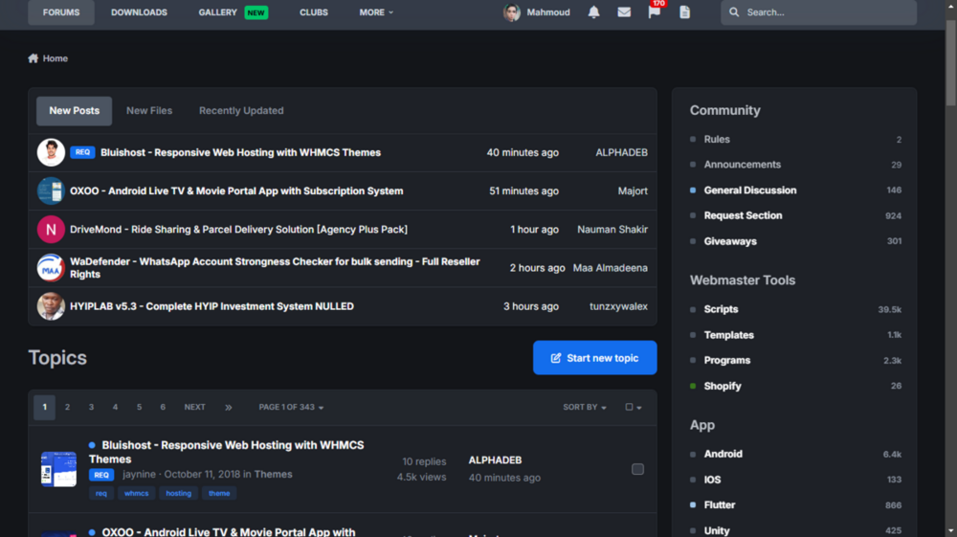Open the IOS forum link

[x=712, y=480]
